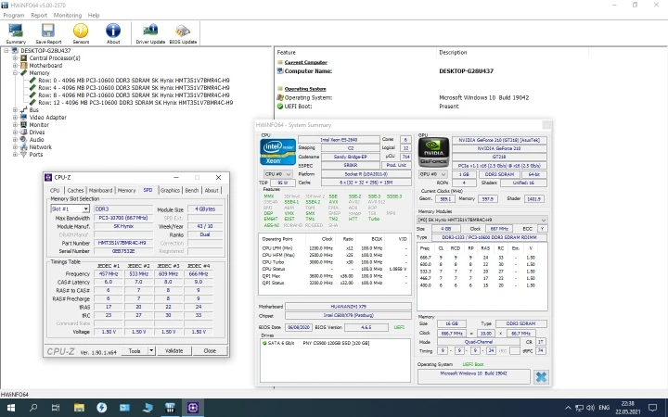Viewport: 668px width, 417px height.
Task: Open the Sensors toolbar icon
Action: coord(81,32)
